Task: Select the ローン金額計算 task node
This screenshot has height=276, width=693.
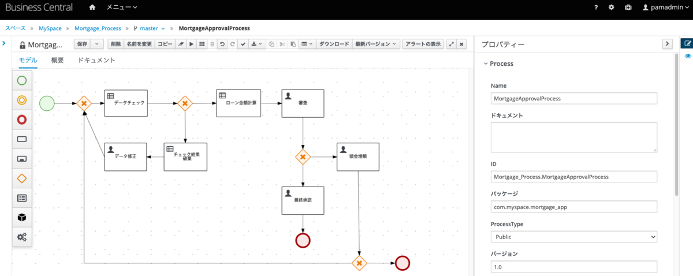Action: coord(238,103)
